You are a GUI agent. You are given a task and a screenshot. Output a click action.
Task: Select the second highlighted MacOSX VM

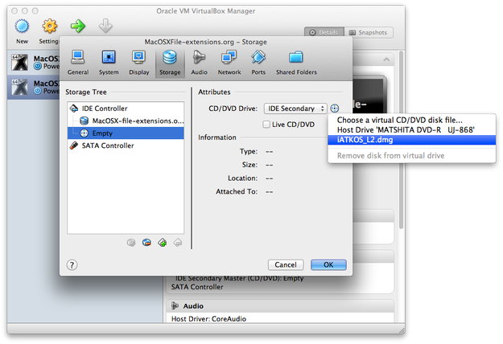pos(34,87)
